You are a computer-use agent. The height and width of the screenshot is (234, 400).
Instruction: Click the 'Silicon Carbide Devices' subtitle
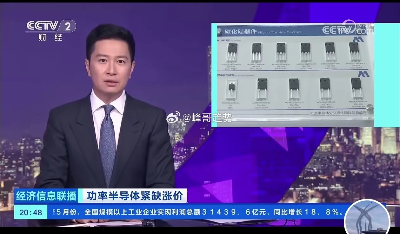pos(279,32)
